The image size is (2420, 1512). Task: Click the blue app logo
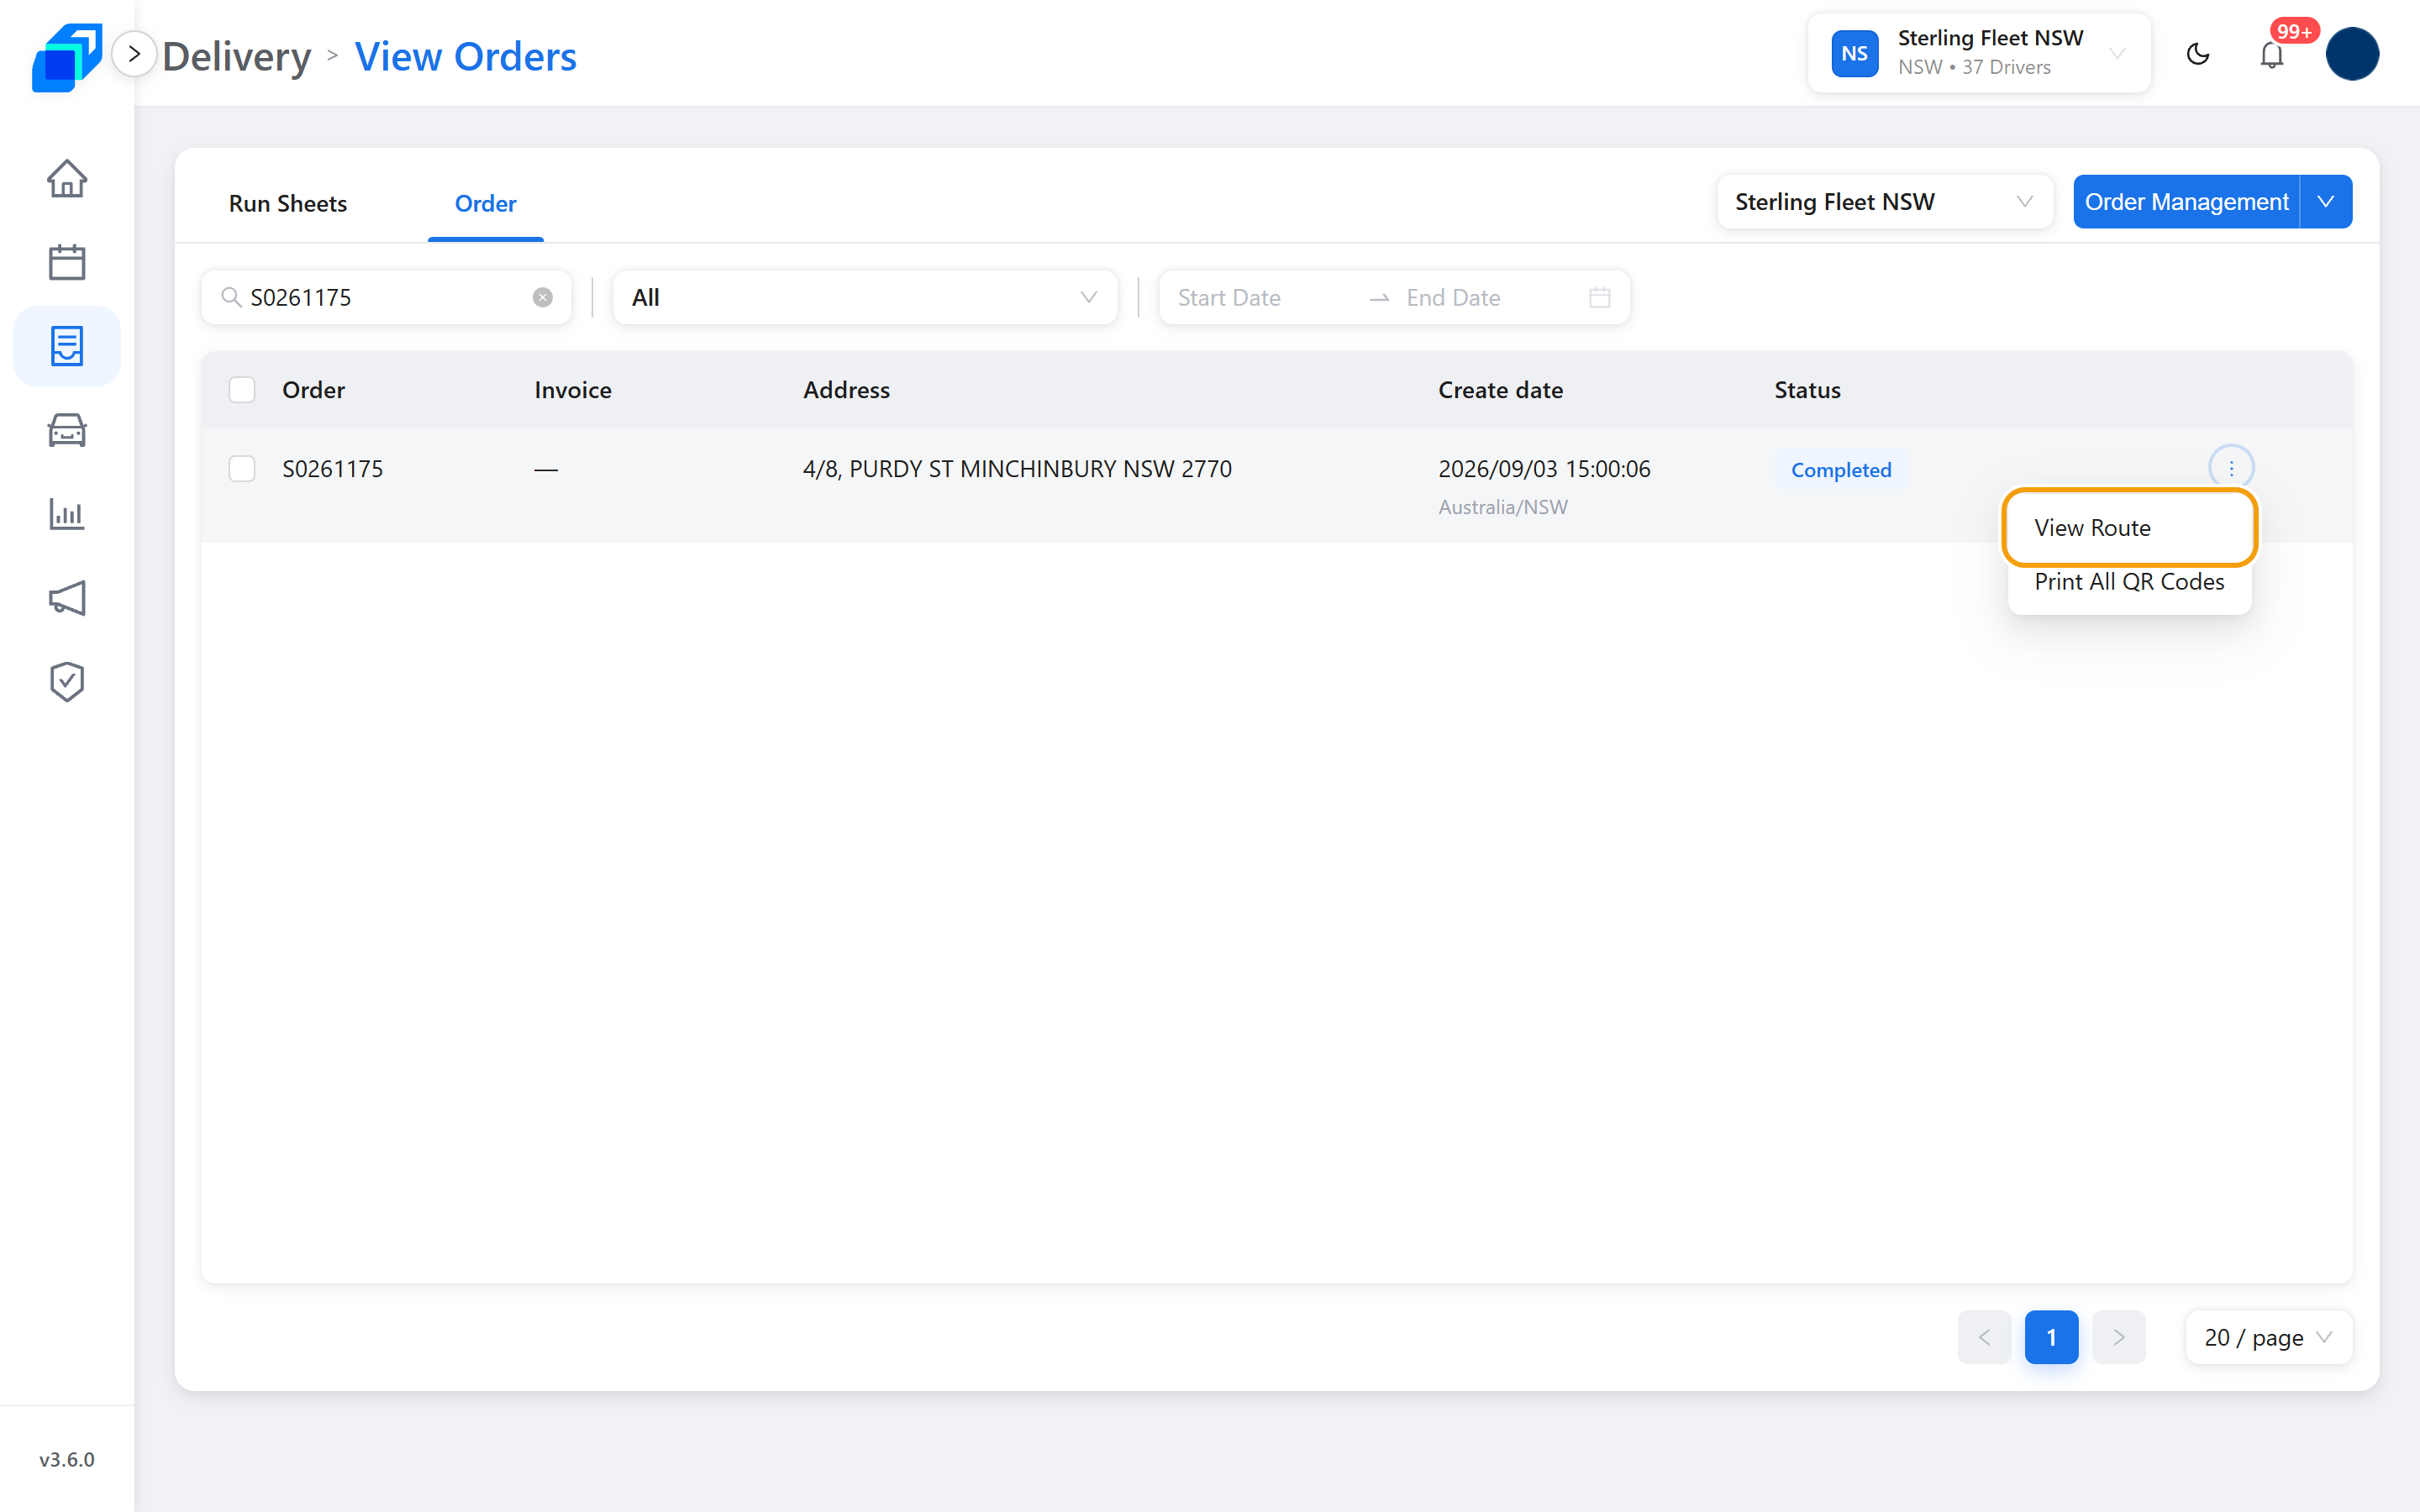tap(67, 57)
